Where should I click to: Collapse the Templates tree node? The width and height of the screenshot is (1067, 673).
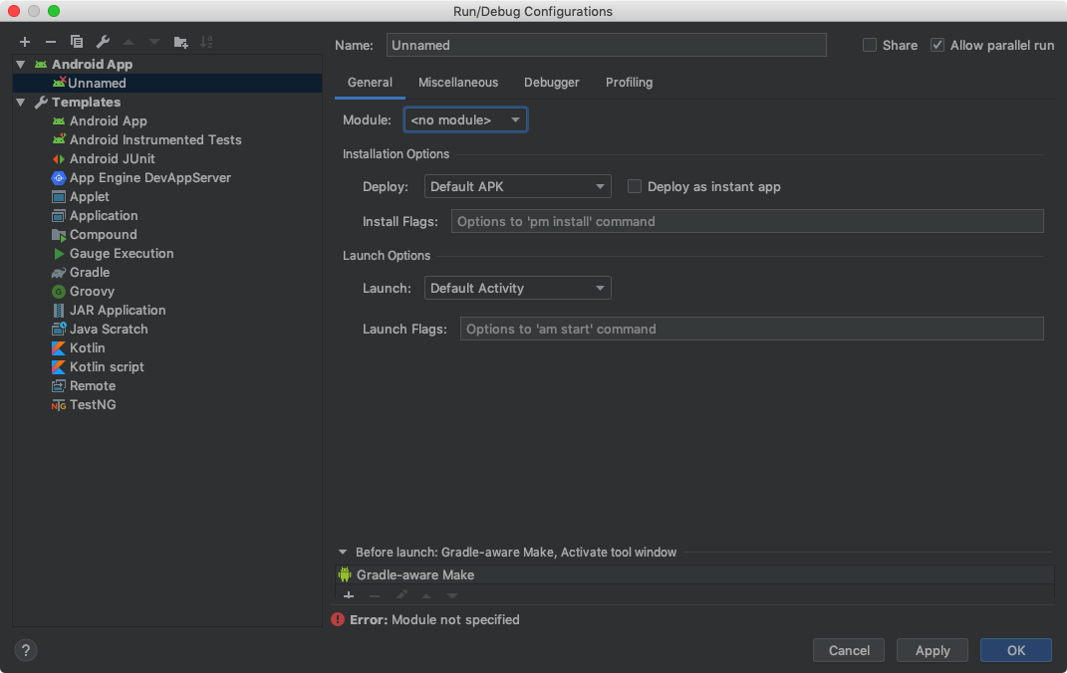coord(20,102)
